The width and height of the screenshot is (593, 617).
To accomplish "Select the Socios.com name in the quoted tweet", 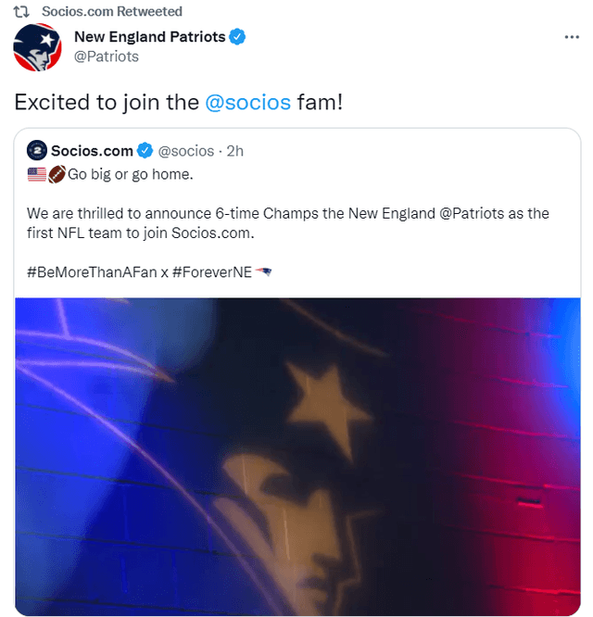I will coord(92,150).
